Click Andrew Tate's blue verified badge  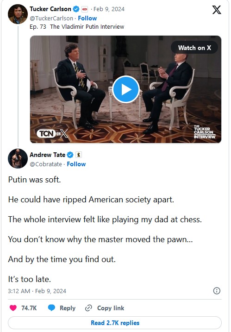(x=70, y=155)
